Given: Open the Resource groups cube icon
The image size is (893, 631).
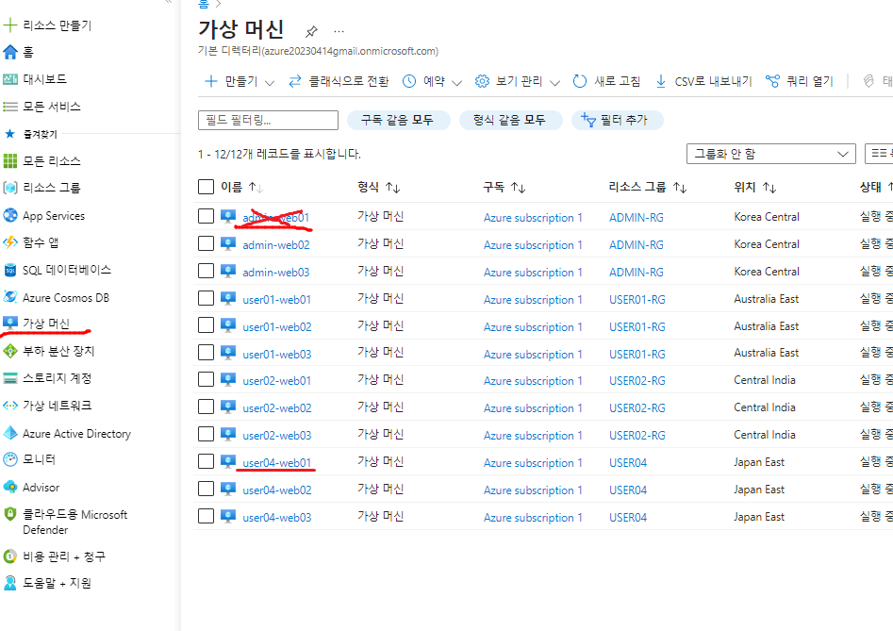Looking at the screenshot, I should point(10,188).
